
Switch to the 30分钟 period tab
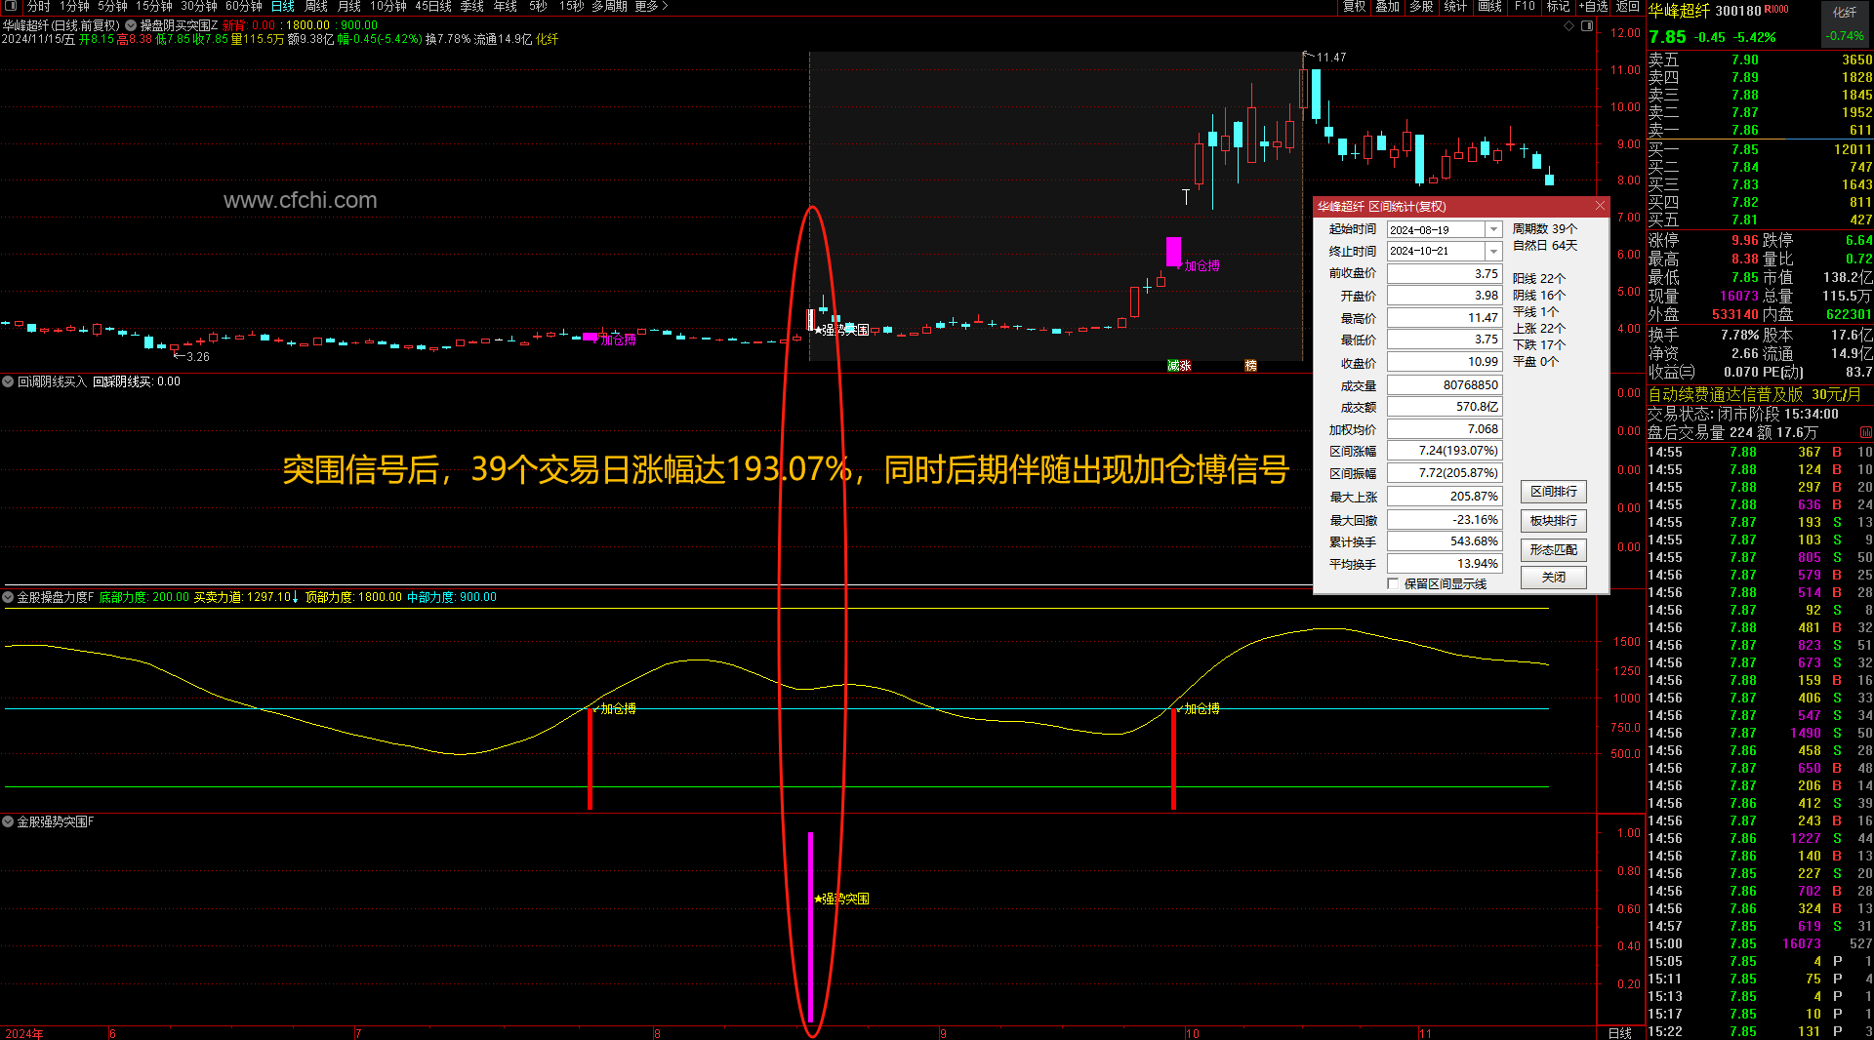pos(199,6)
